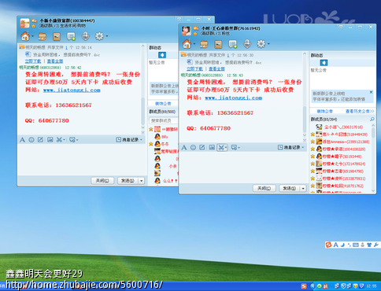The height and width of the screenshot is (291, 381).
Task: Click 查看历史公告>> link in right window
Action: pos(360,111)
